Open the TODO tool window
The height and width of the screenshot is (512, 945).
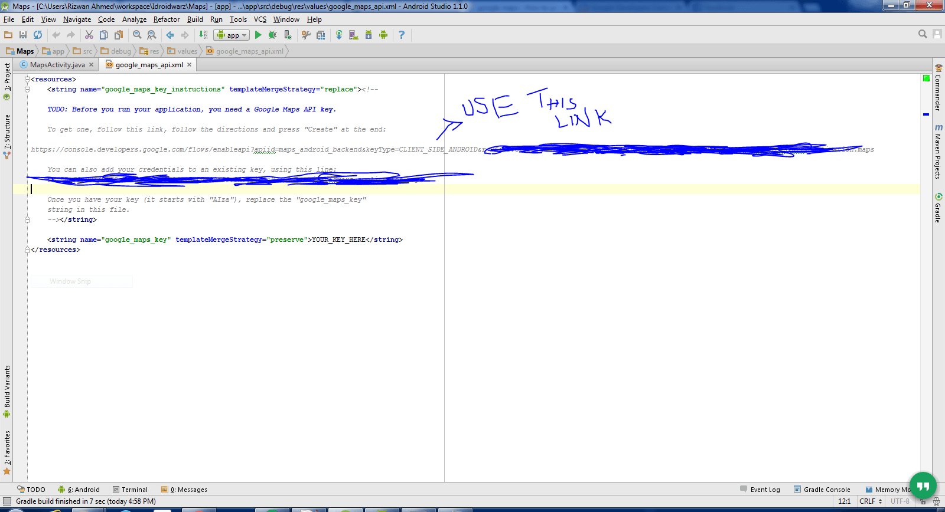point(31,490)
